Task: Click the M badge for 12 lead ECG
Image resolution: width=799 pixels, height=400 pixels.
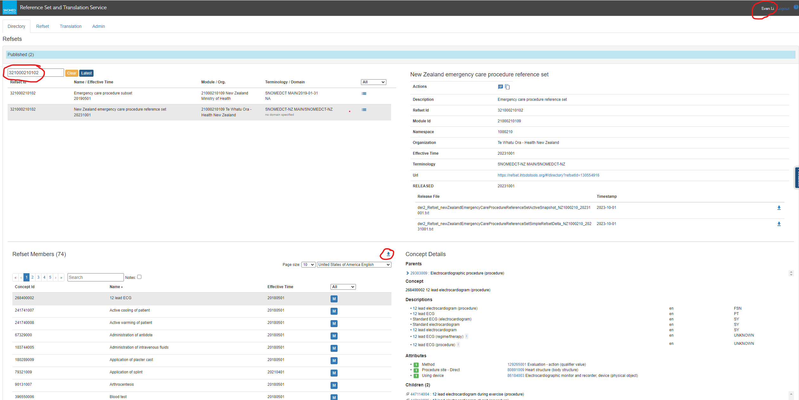Action: click(334, 299)
